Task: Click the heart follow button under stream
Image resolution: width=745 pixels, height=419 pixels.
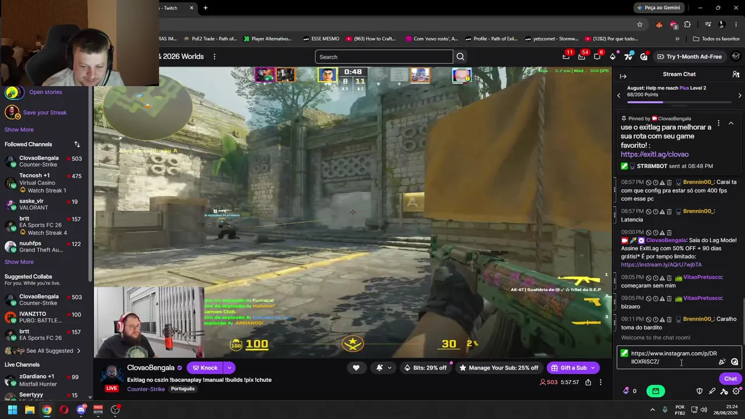Action: [356, 368]
